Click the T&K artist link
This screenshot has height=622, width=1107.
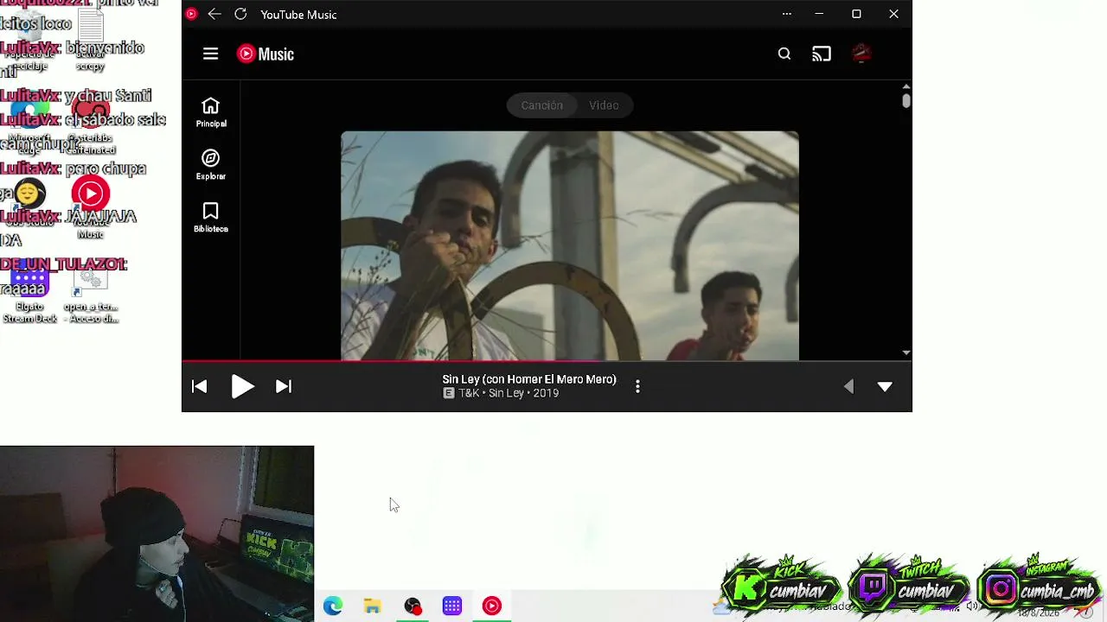click(469, 393)
